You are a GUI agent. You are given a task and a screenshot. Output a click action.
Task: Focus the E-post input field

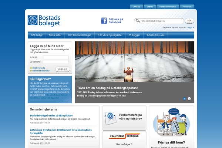point(56,57)
